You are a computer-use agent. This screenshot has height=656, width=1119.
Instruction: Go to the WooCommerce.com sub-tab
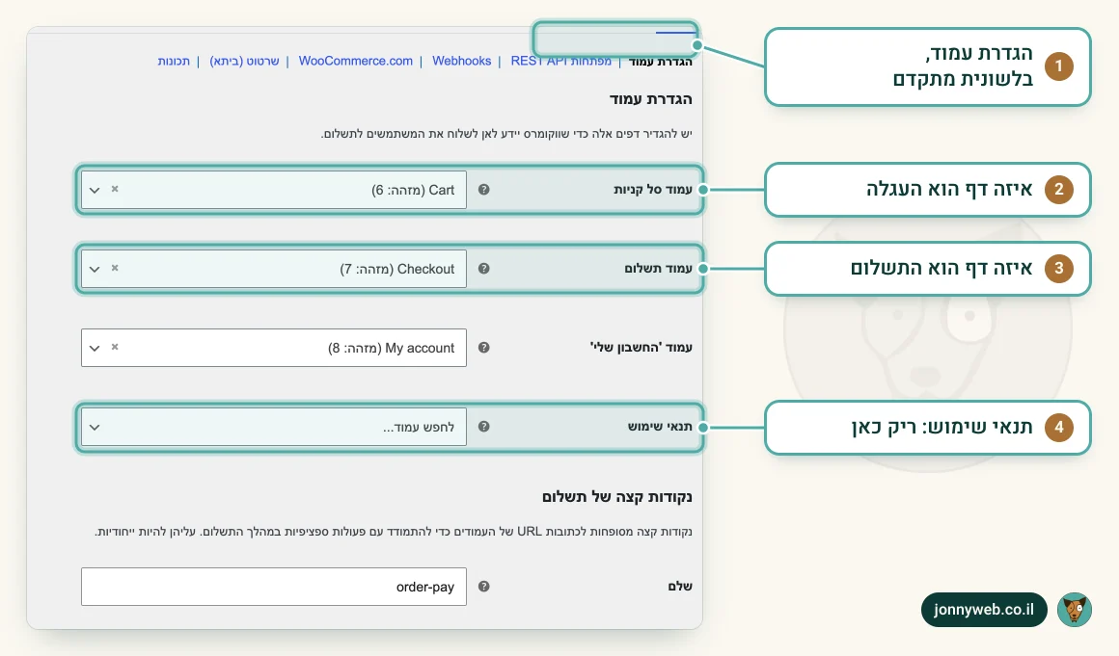pos(355,62)
